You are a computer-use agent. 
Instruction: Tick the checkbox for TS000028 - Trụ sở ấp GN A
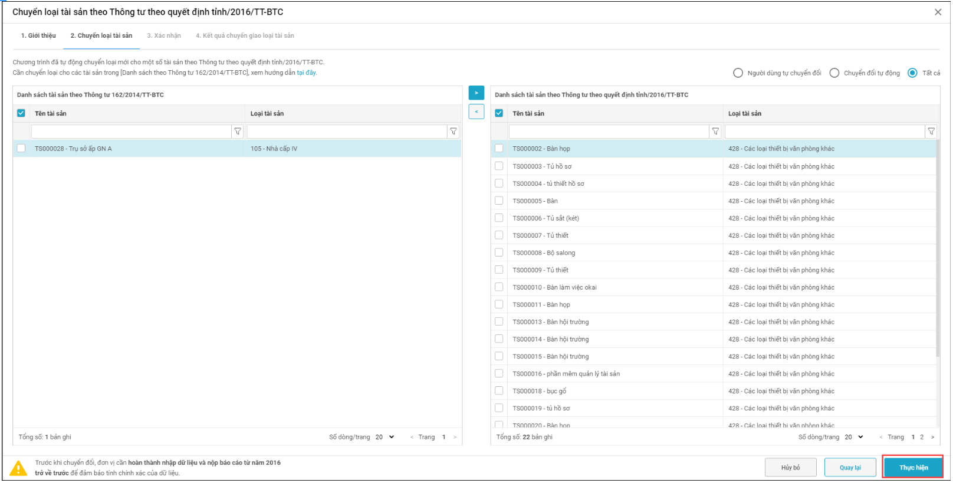(x=21, y=149)
